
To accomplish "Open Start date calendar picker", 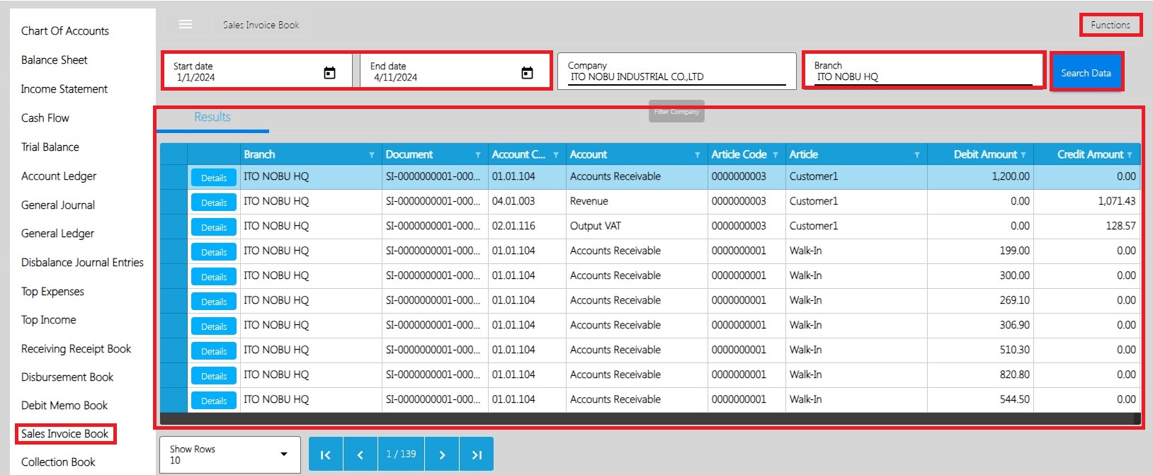I will click(329, 72).
